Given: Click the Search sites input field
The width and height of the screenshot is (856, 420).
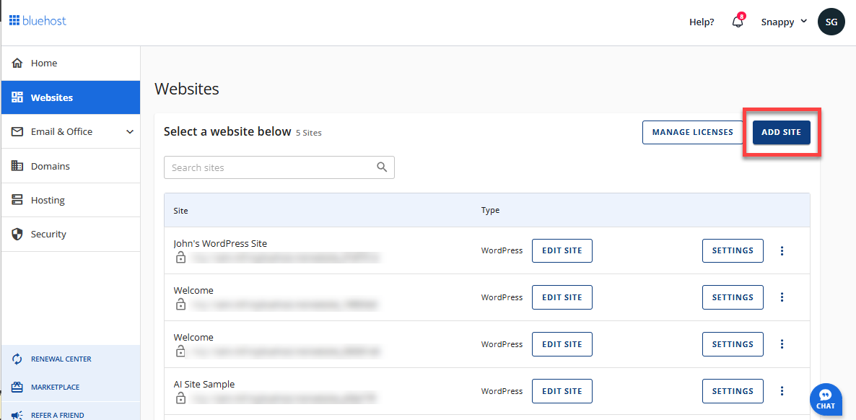Looking at the screenshot, I should 279,167.
